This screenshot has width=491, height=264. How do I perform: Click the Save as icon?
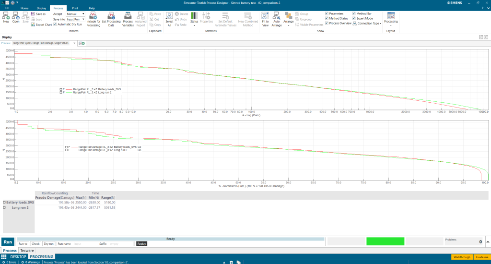point(33,14)
